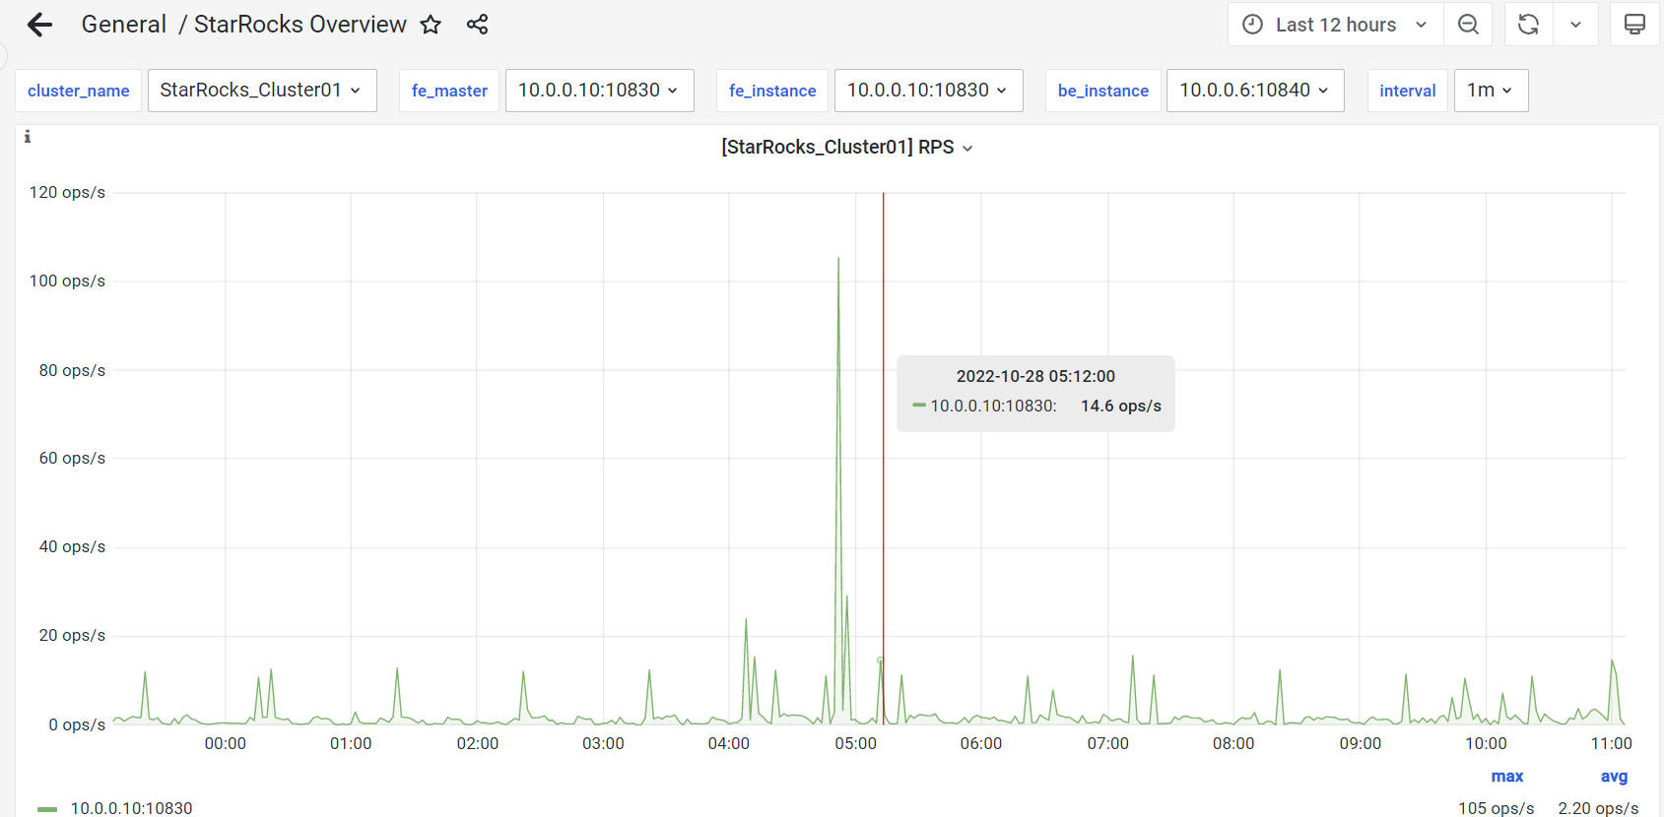Screen dimensions: 1664x817
Task: Click the zoom out time range icon
Action: 1468,25
